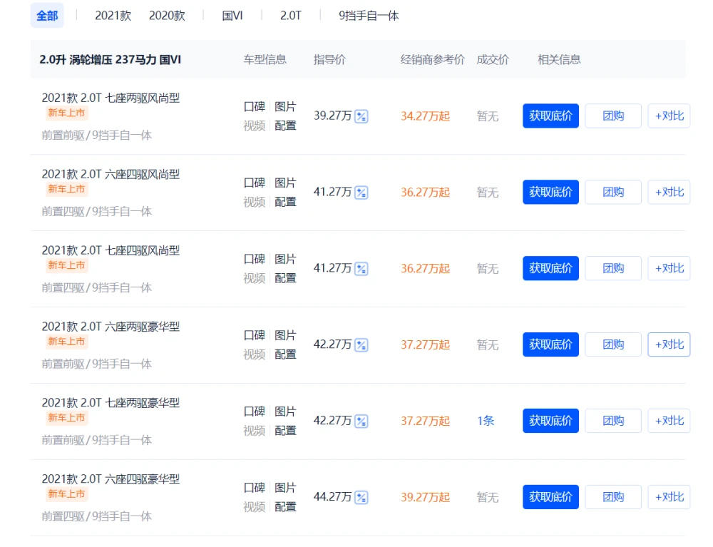View 配置 for 七座两驱风尚型
Image resolution: width=713 pixels, height=547 pixels.
point(286,126)
